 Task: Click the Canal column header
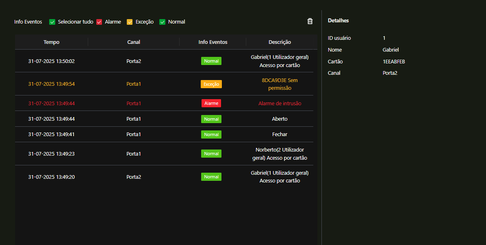[134, 42]
